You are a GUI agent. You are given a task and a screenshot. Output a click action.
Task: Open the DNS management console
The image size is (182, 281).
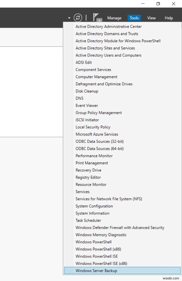(79, 98)
